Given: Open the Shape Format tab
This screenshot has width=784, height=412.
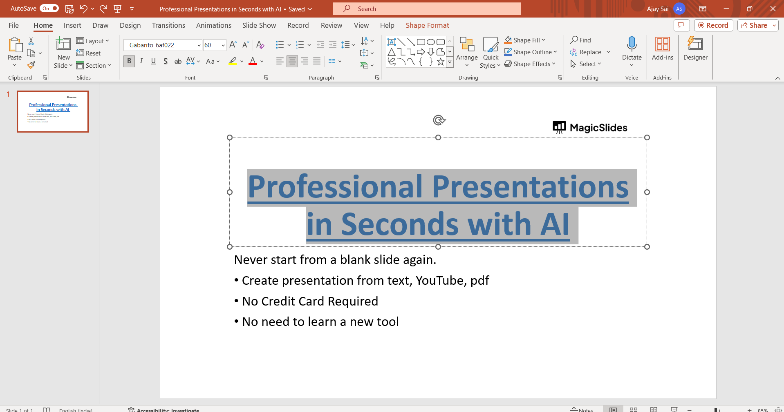Looking at the screenshot, I should coord(427,25).
